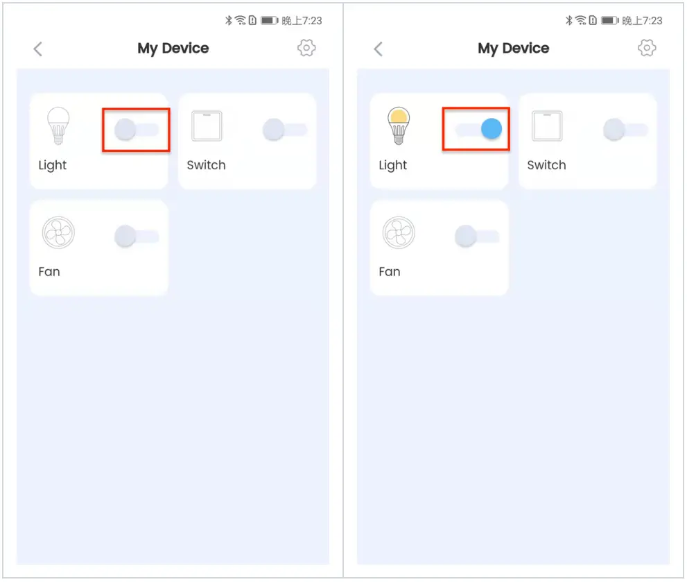Click the Wi-Fi status icon in left screen
687x582 pixels.
pos(241,20)
